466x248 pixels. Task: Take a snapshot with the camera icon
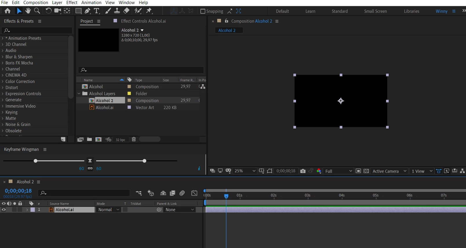tap(303, 171)
